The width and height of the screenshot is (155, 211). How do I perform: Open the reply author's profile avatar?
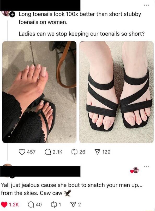click(x=8, y=167)
